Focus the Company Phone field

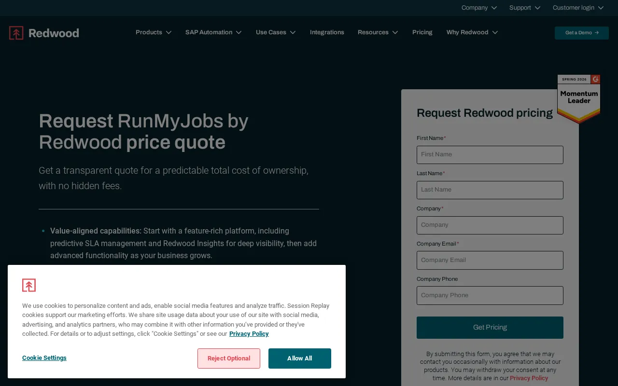click(490, 295)
